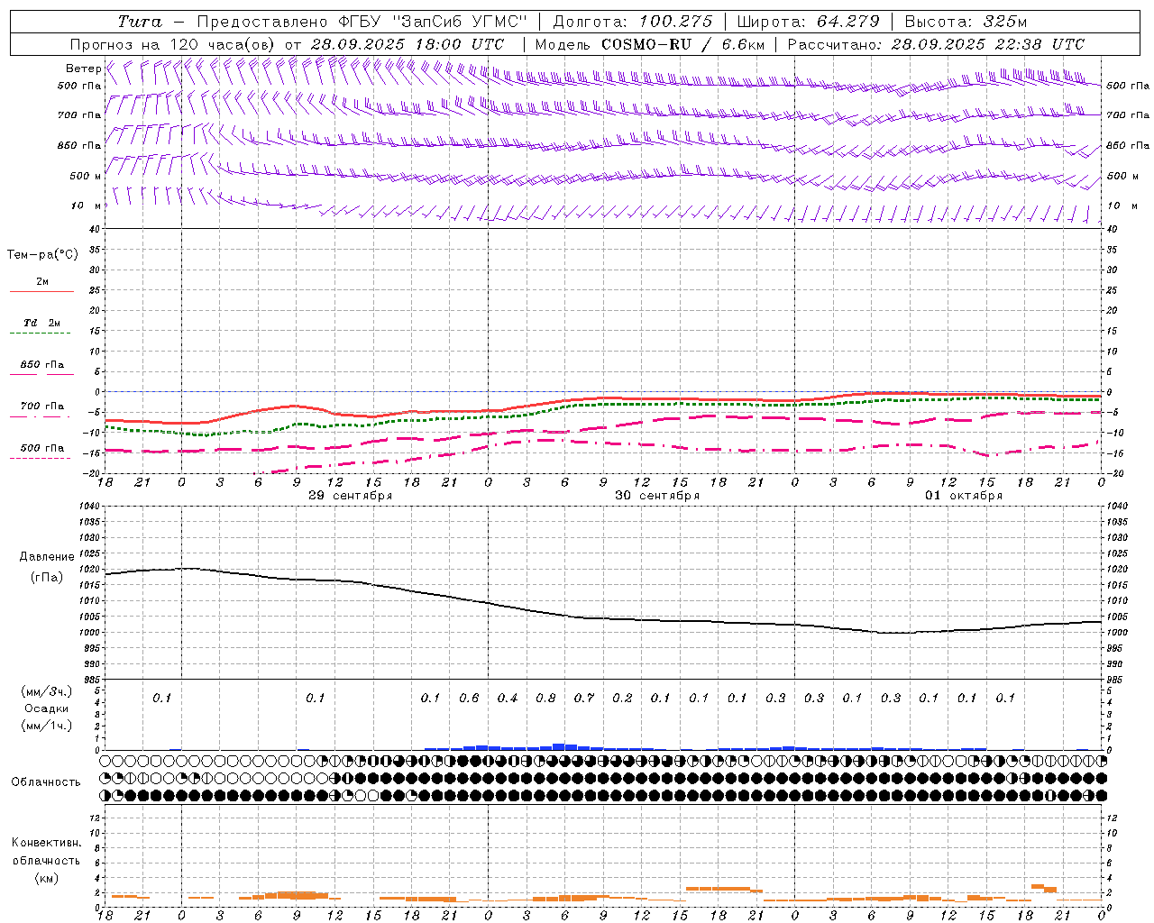Click the "Тем-ра(°C)" temperature axis title
Screen dimensions: 1154x923
pos(42,255)
